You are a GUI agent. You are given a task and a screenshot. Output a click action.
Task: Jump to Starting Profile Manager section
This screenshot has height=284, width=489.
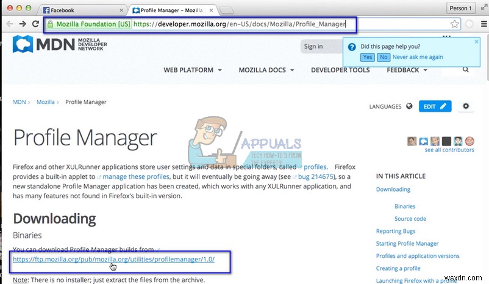point(407,244)
